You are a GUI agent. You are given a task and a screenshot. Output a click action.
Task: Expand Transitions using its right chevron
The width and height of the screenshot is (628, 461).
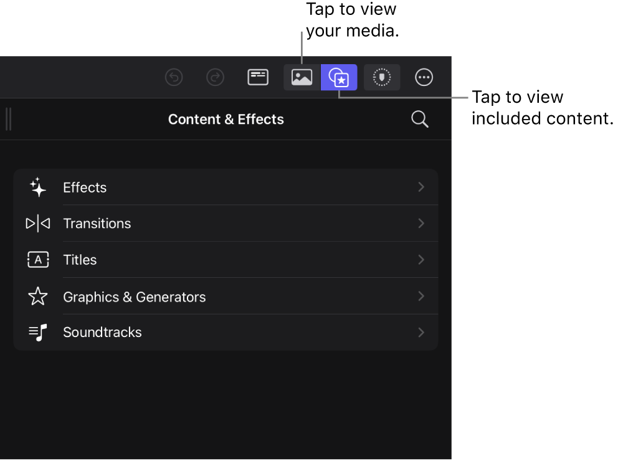pyautogui.click(x=421, y=223)
